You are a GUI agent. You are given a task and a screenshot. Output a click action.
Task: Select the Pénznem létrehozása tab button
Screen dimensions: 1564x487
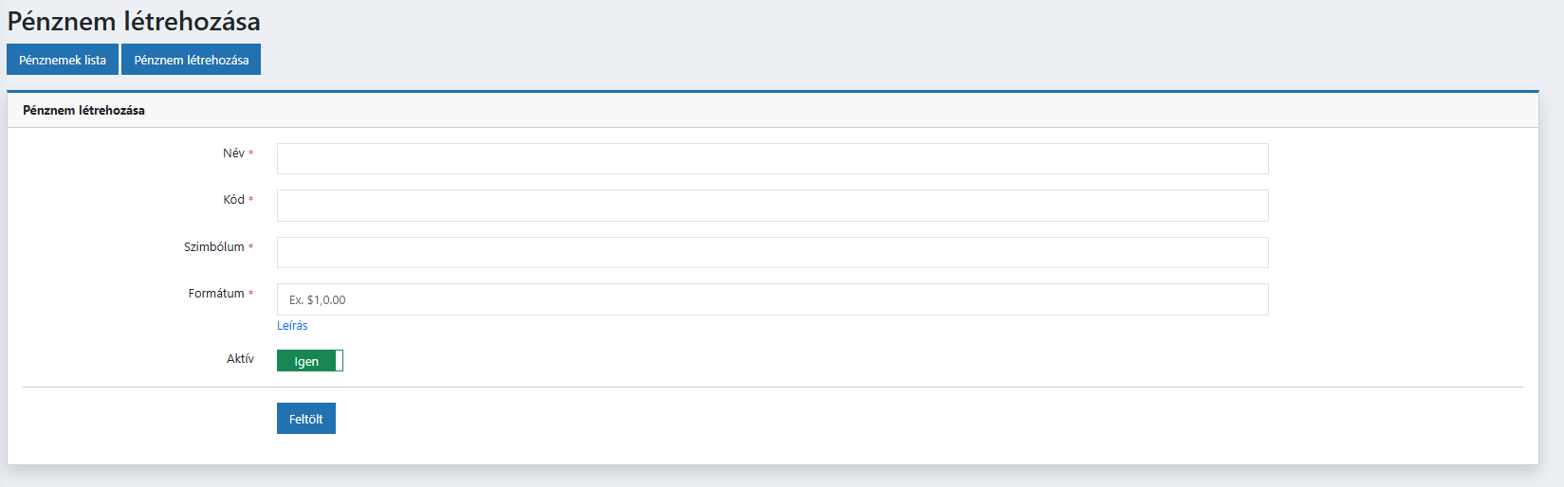tap(191, 60)
